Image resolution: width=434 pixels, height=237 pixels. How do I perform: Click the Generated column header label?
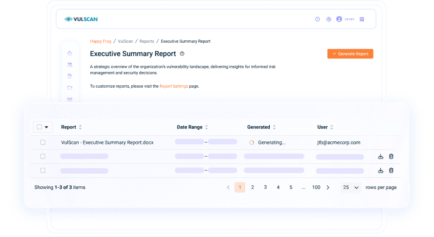tap(259, 127)
